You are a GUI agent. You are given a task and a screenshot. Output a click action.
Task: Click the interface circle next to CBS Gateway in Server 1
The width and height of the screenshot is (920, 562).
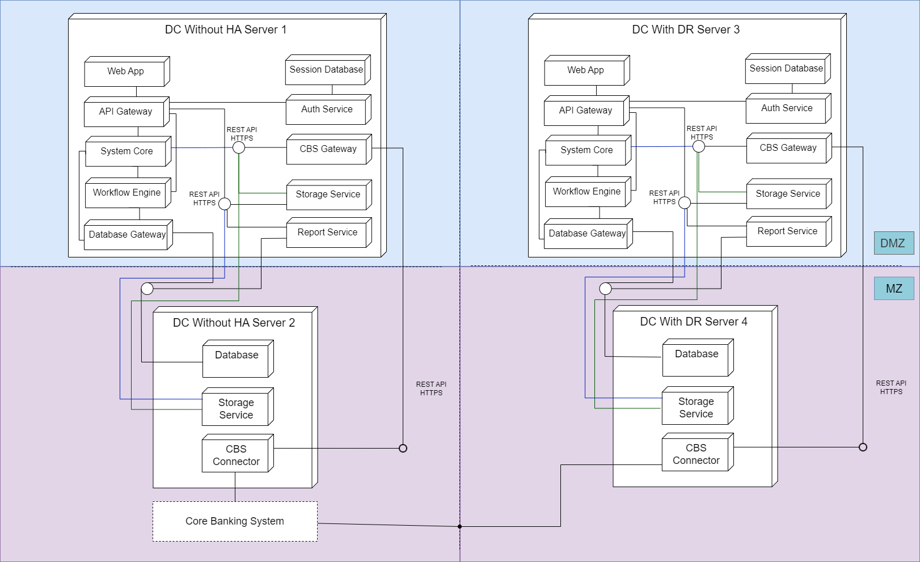tap(239, 147)
